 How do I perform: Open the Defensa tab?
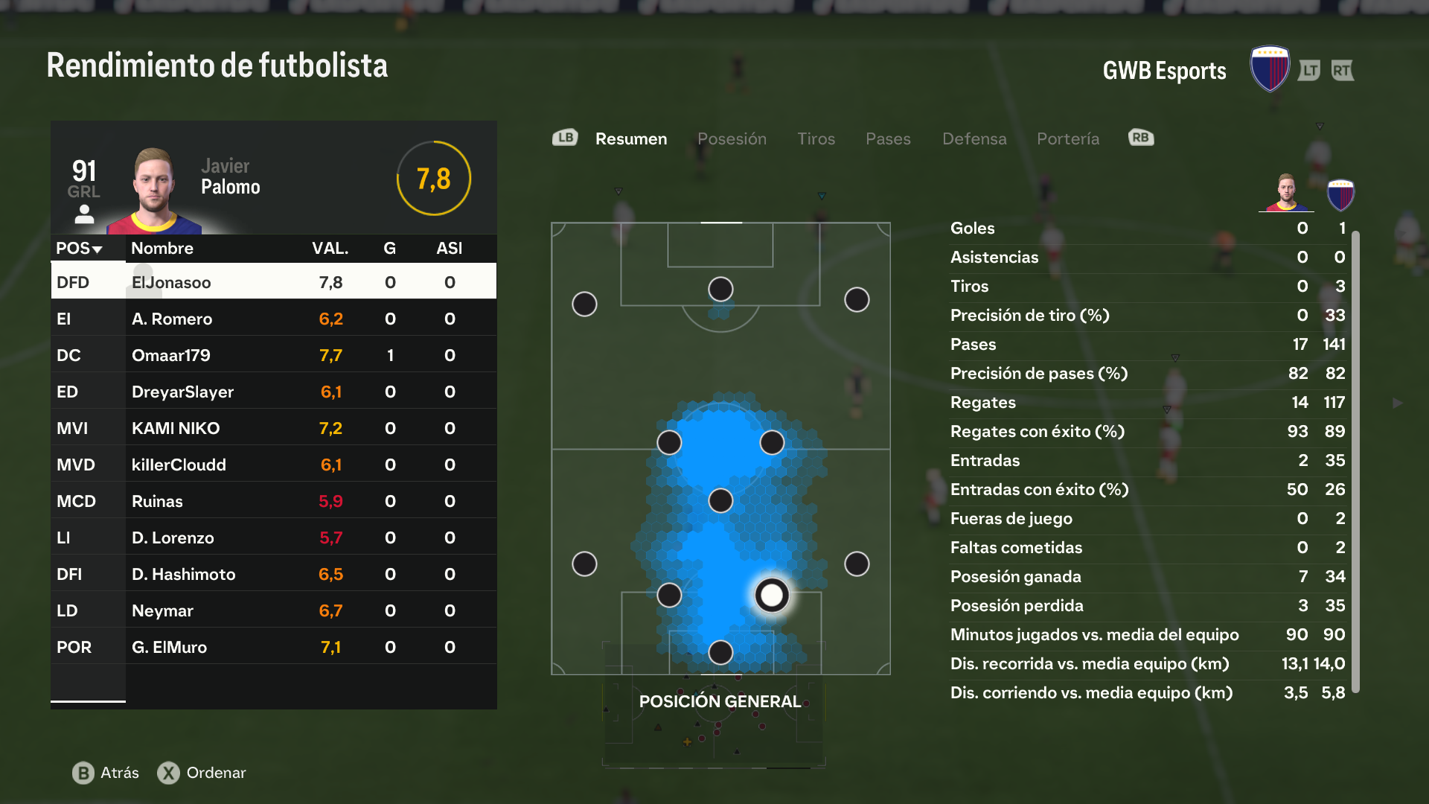point(974,138)
